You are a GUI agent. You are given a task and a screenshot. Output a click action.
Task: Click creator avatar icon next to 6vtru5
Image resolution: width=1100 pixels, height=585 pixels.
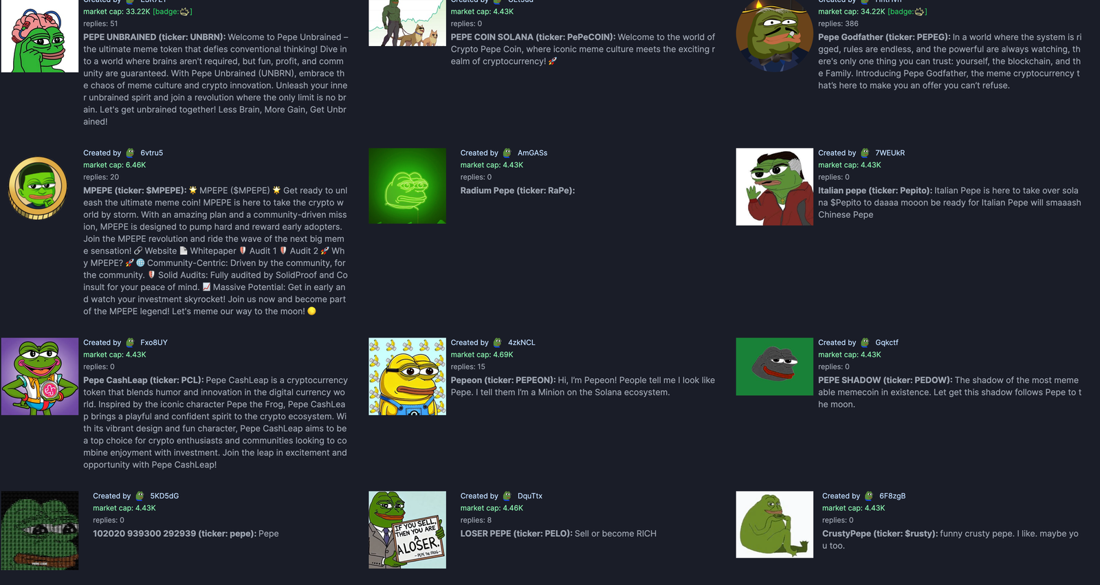click(130, 153)
